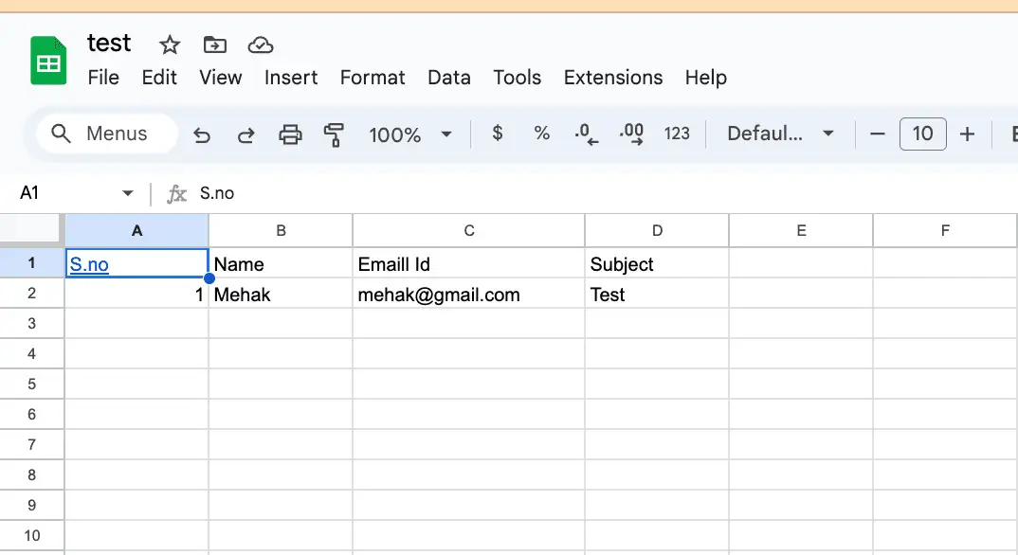This screenshot has width=1018, height=555.
Task: Format selection as currency
Action: tap(497, 134)
